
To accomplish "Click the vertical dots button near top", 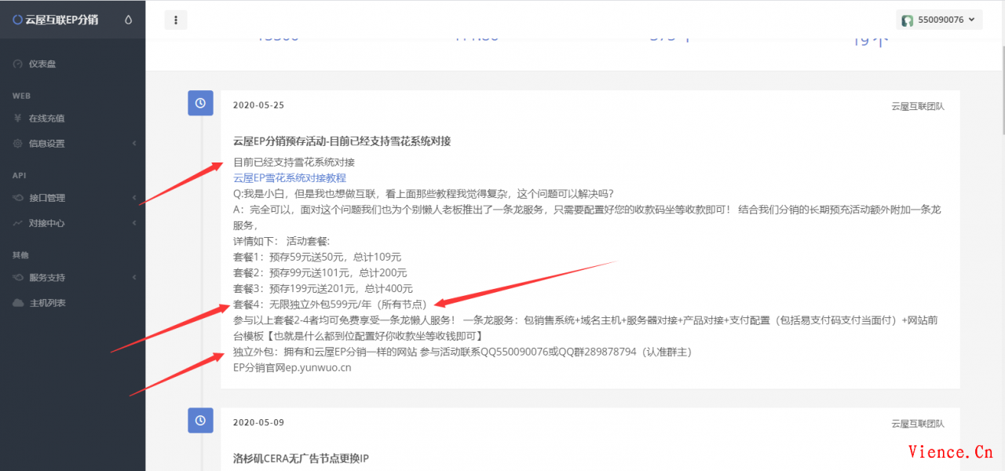I will pyautogui.click(x=176, y=20).
